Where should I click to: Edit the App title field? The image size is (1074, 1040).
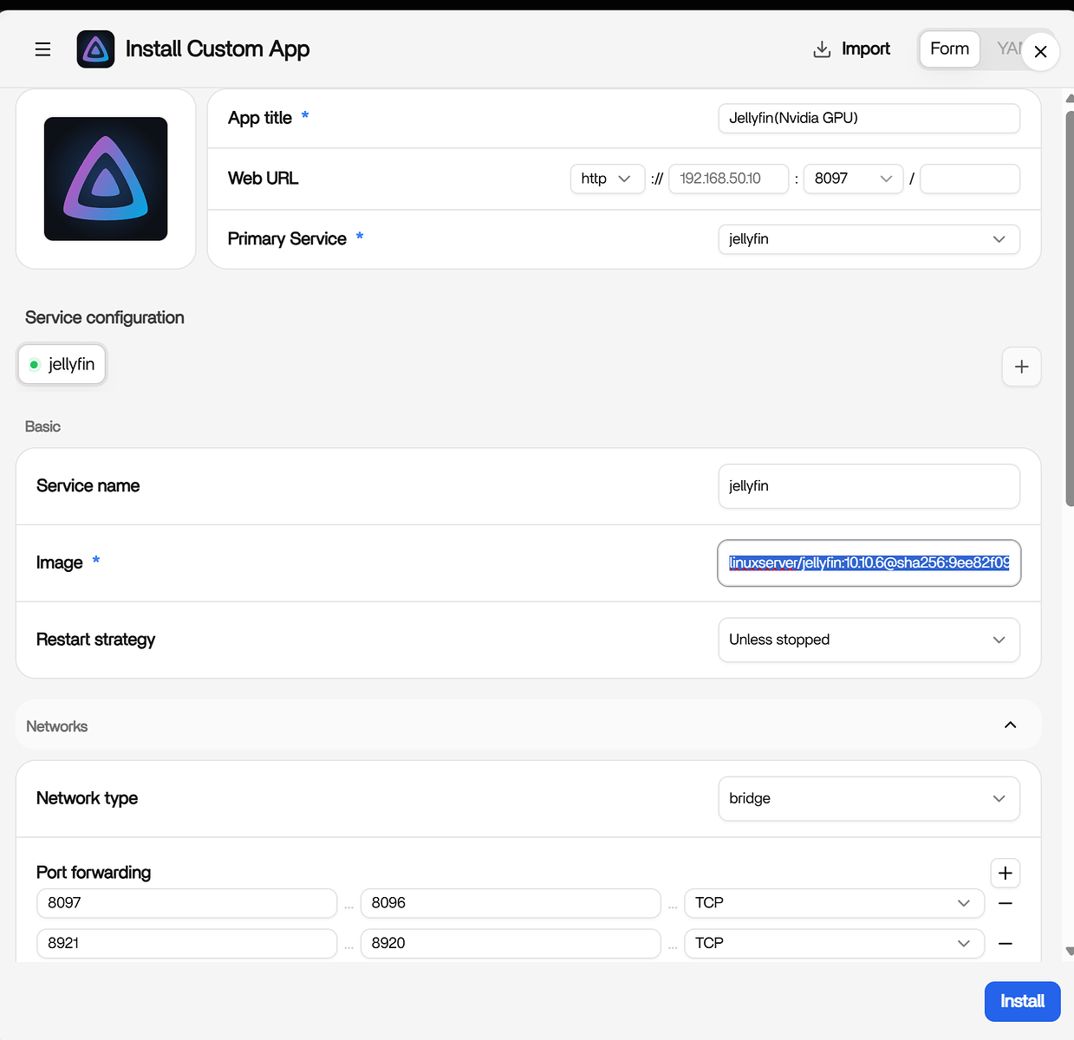coord(869,119)
